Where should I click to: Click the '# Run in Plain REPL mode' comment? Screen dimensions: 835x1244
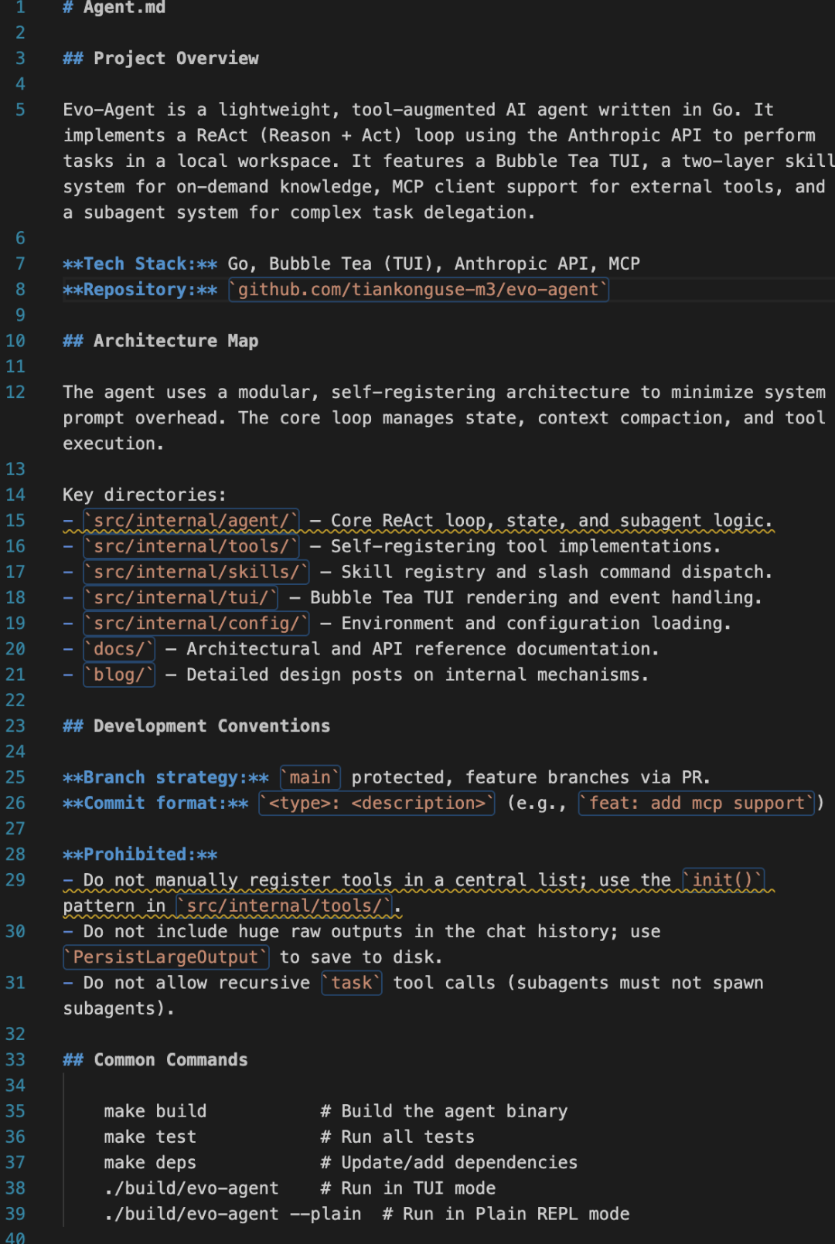point(506,1214)
